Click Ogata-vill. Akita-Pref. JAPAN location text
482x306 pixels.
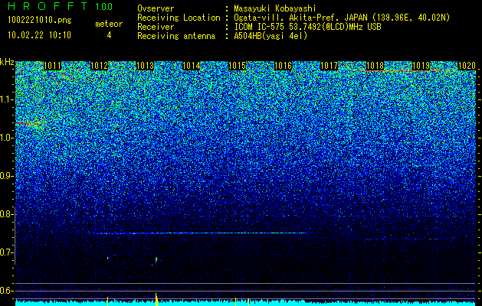tap(342, 18)
